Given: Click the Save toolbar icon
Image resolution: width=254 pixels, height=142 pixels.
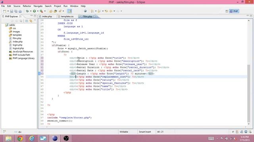Looking at the screenshot, I should click(12, 11).
